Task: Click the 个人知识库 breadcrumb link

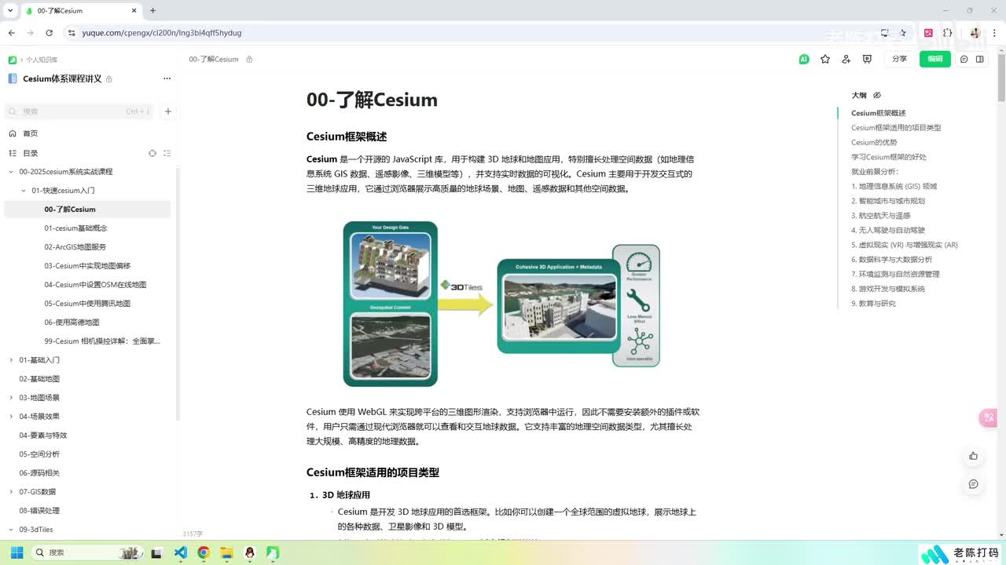Action: pyautogui.click(x=42, y=60)
